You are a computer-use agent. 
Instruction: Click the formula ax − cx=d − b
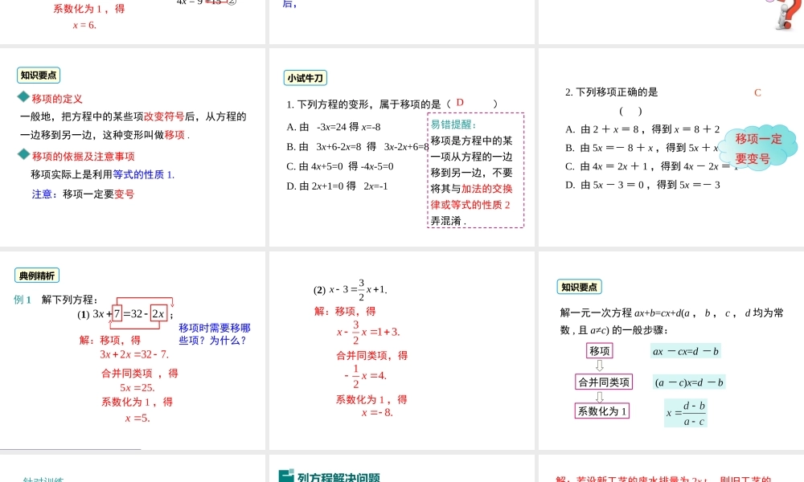pyautogui.click(x=686, y=351)
